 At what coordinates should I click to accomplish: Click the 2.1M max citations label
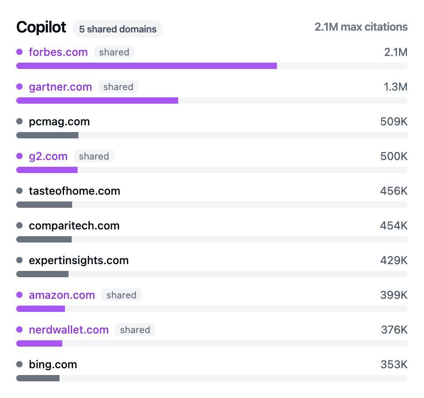361,27
